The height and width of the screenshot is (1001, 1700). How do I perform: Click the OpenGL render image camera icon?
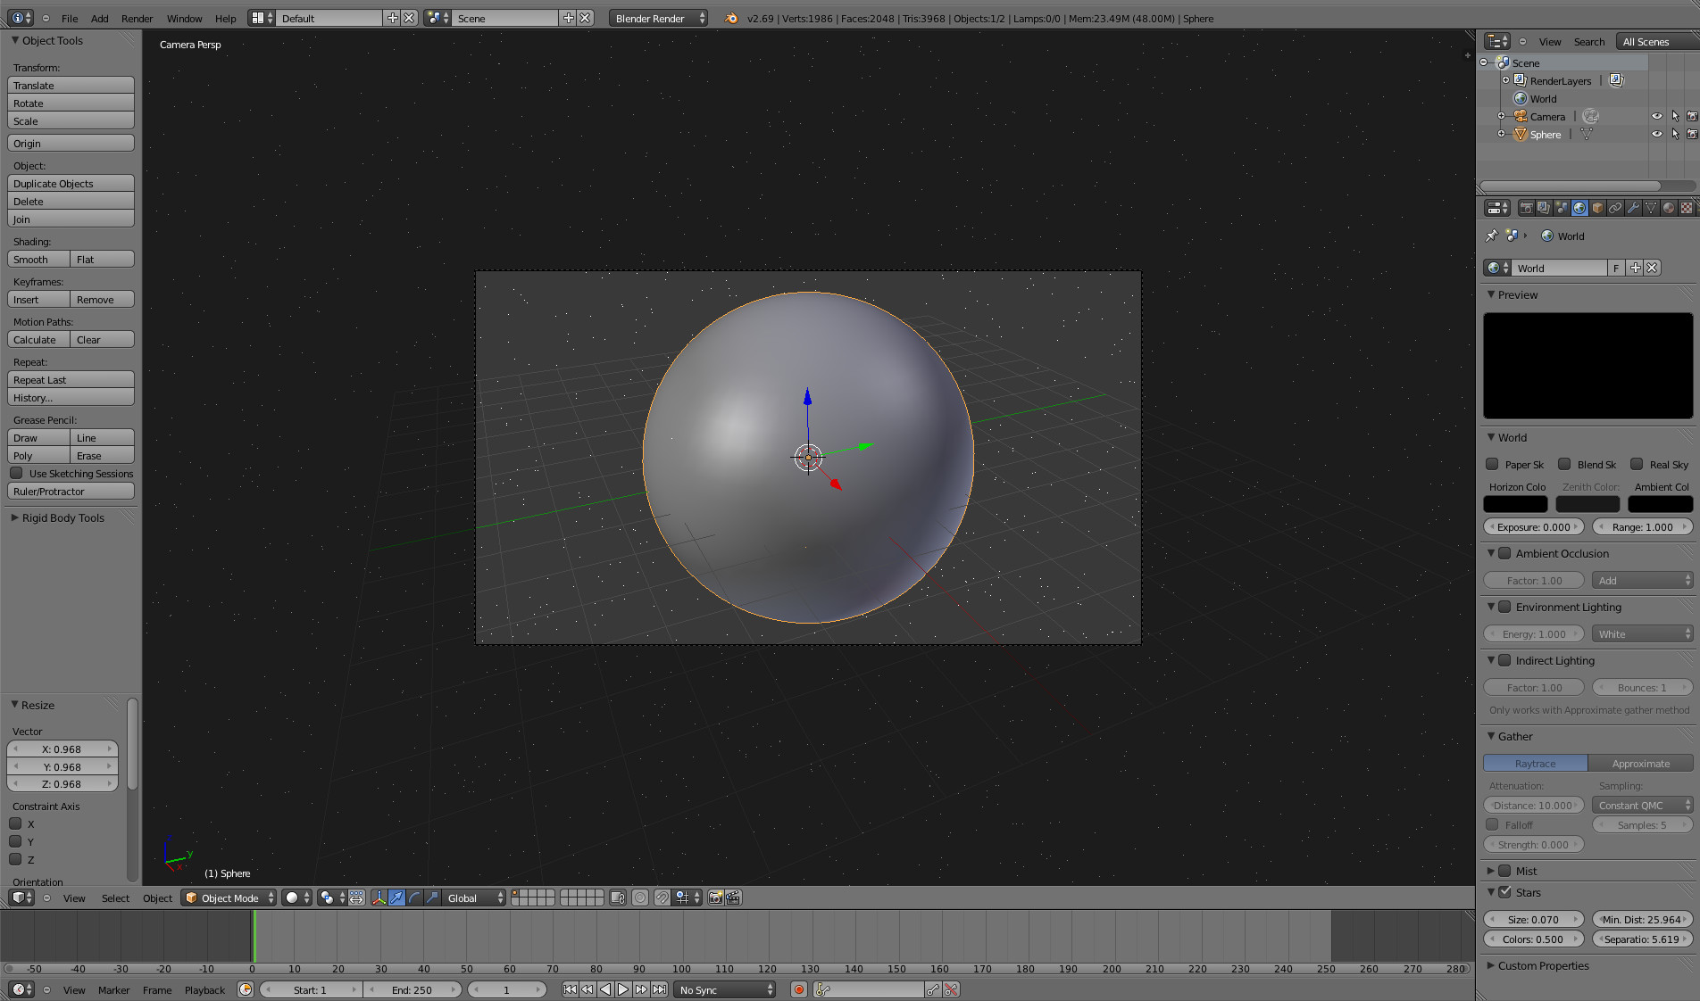[x=715, y=898]
